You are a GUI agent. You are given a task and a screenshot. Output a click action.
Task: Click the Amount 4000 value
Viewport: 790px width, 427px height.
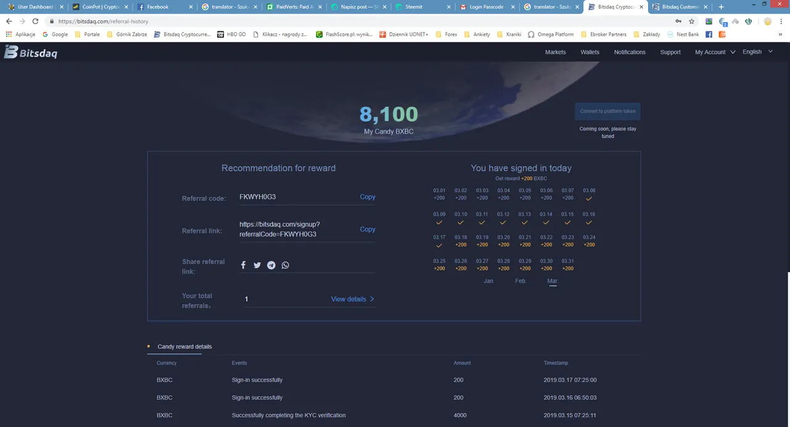tap(460, 415)
